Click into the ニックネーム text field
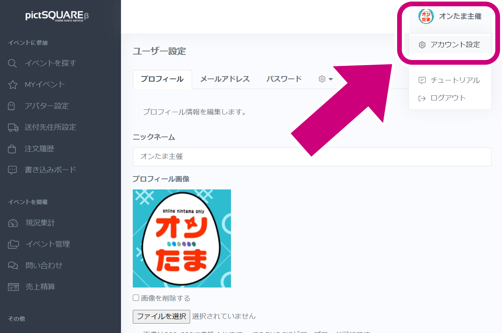Image resolution: width=502 pixels, height=333 pixels. pos(312,157)
